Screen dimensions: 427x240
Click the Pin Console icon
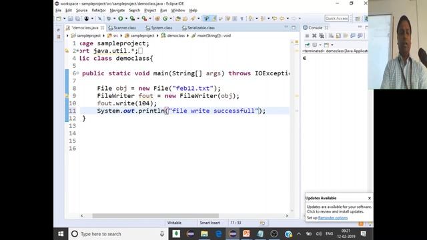tap(307, 45)
